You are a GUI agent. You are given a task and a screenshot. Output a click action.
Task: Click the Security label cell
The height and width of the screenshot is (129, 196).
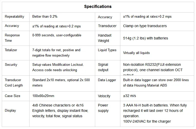coord(11,65)
